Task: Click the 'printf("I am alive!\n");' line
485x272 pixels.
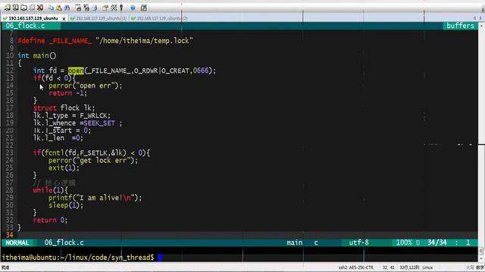Action: point(95,198)
